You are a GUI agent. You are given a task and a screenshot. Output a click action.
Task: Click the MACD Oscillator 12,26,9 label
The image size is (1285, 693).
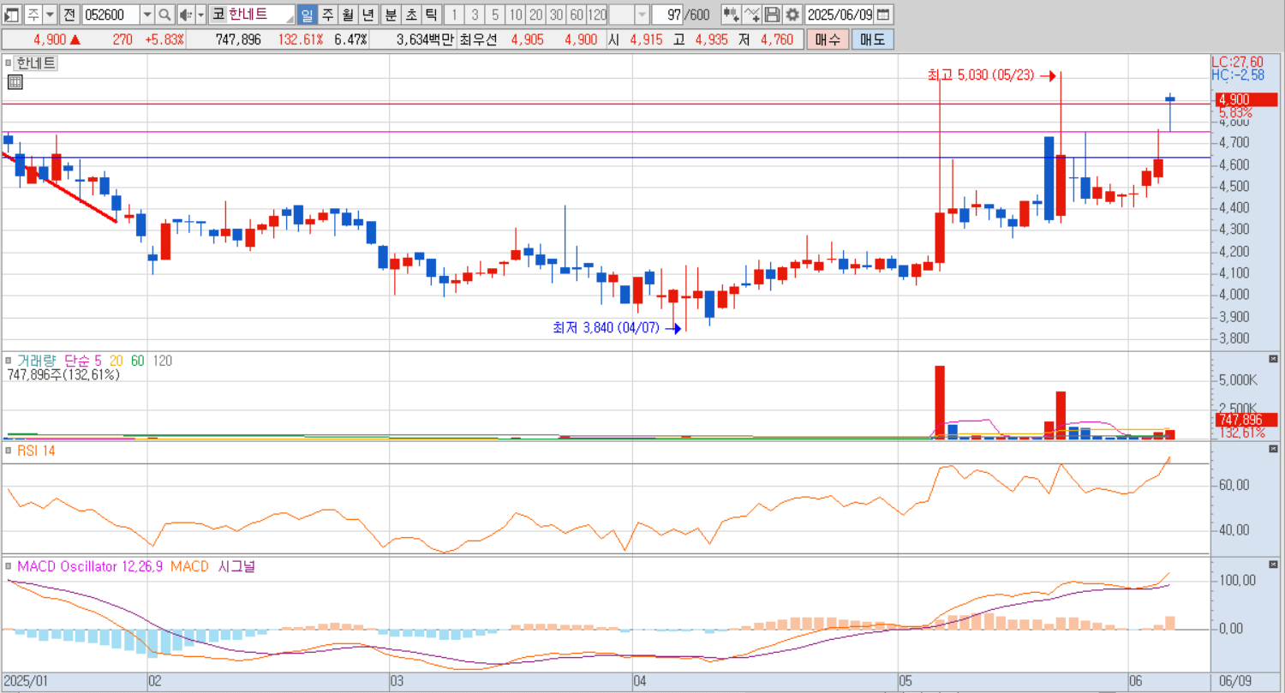[x=90, y=566]
